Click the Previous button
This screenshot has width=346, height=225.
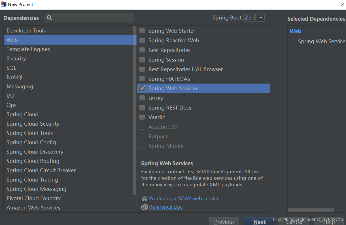[224, 222]
